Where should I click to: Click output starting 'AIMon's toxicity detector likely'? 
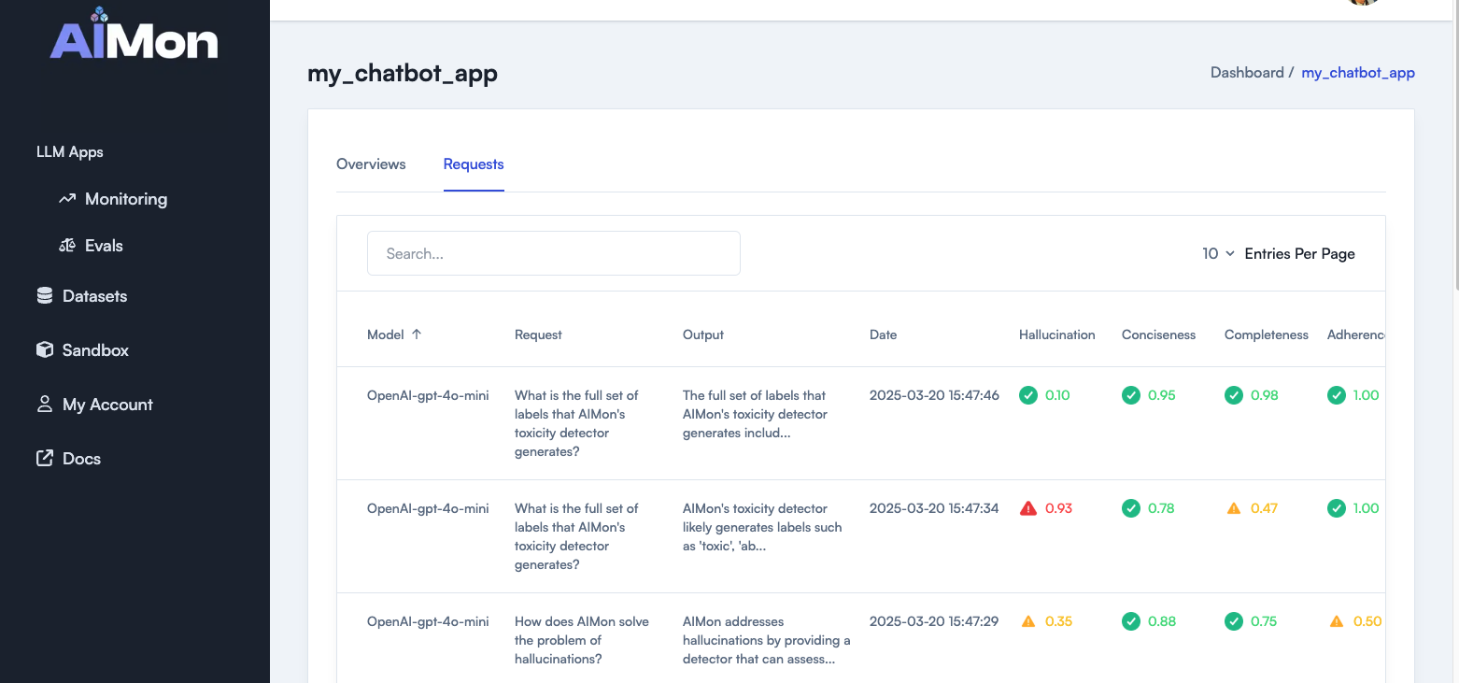coord(762,527)
